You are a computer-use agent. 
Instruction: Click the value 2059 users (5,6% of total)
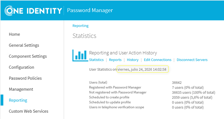click(192, 98)
